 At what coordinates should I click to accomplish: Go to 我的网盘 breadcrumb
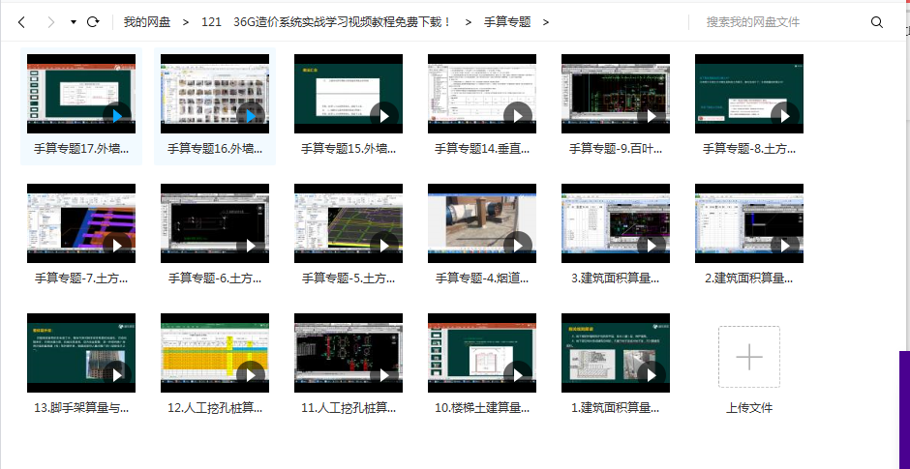click(147, 22)
